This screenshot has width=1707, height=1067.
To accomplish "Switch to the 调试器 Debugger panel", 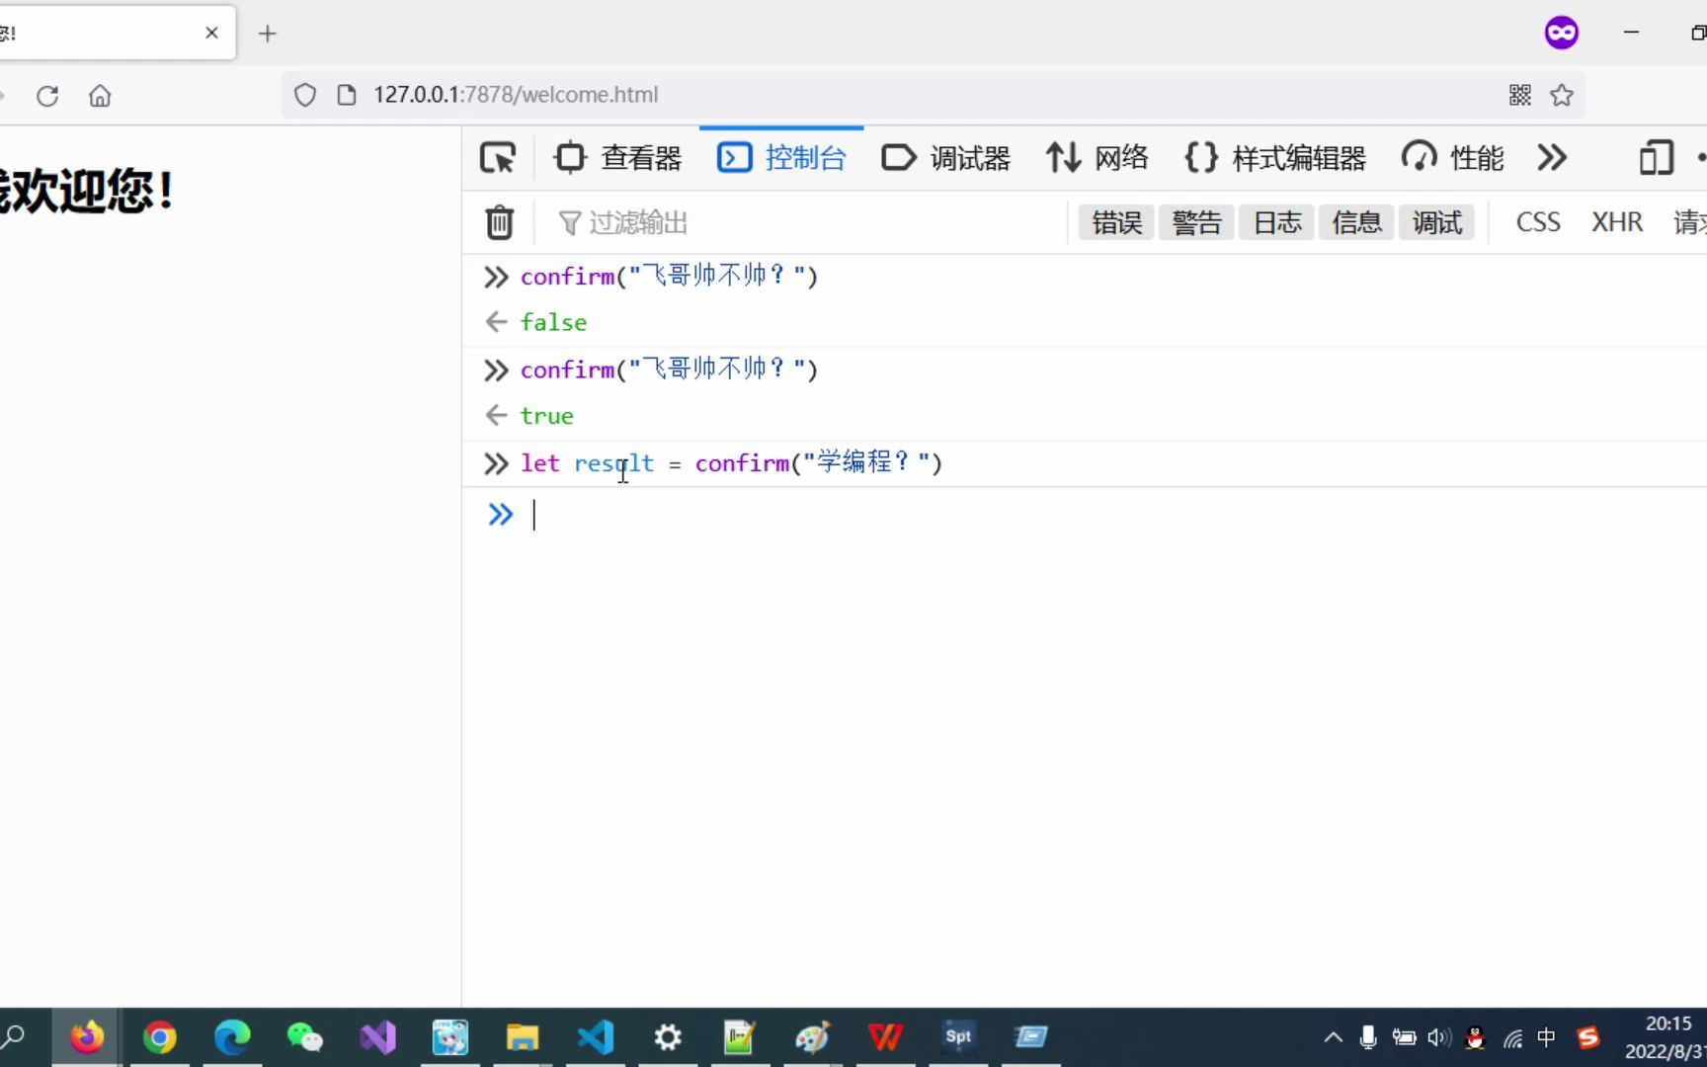I will pos(945,157).
